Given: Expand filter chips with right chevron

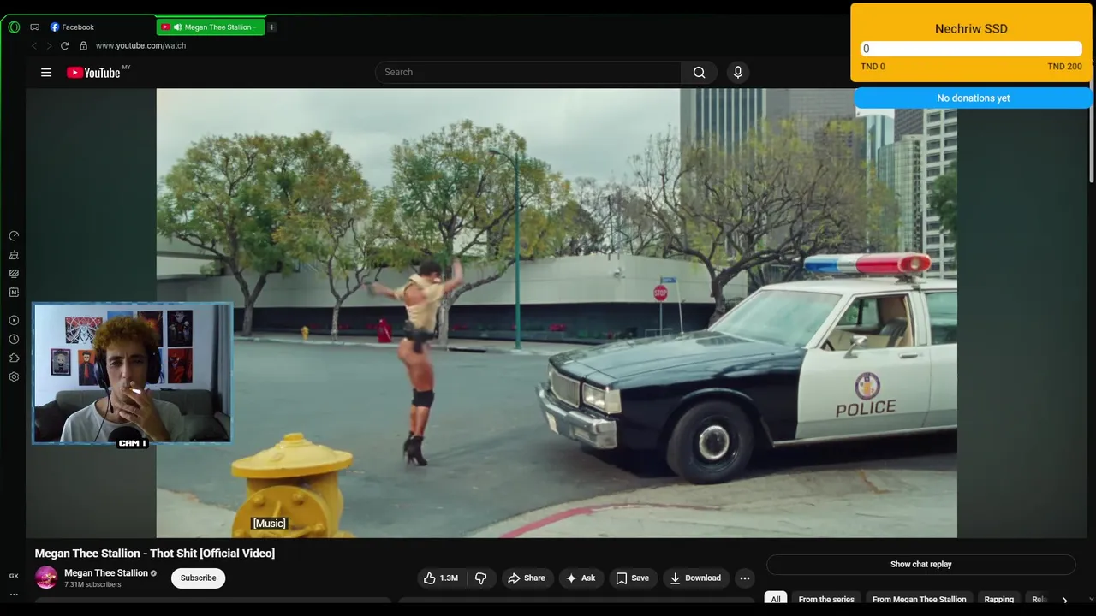Looking at the screenshot, I should [x=1064, y=600].
